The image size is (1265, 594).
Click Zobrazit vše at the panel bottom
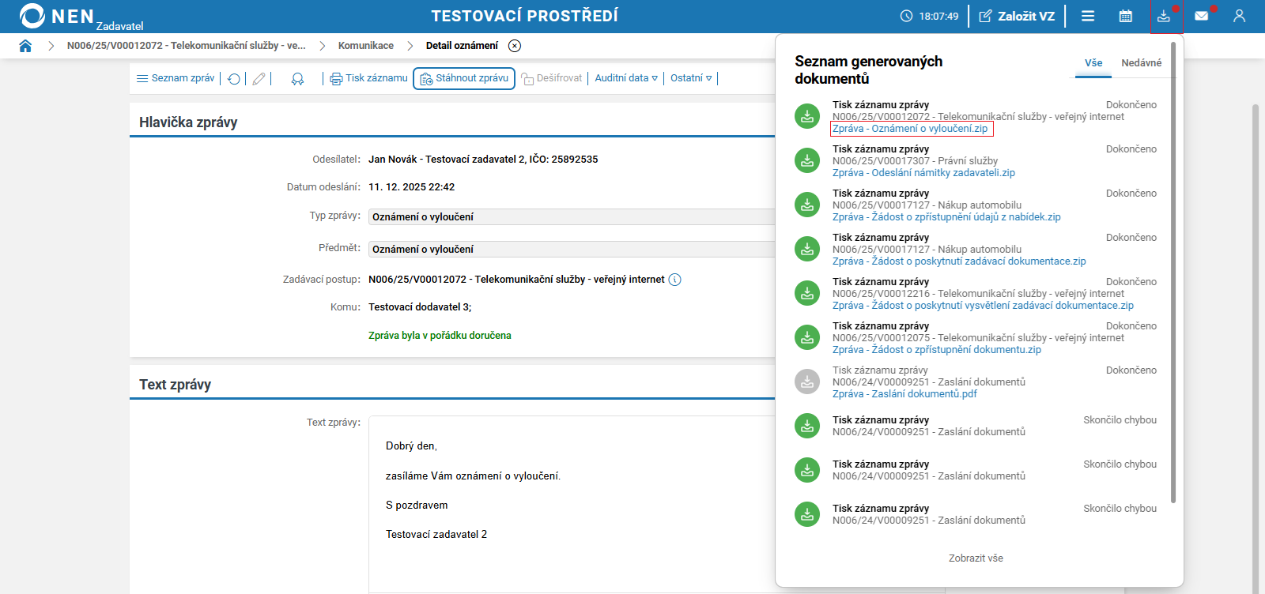click(x=976, y=558)
